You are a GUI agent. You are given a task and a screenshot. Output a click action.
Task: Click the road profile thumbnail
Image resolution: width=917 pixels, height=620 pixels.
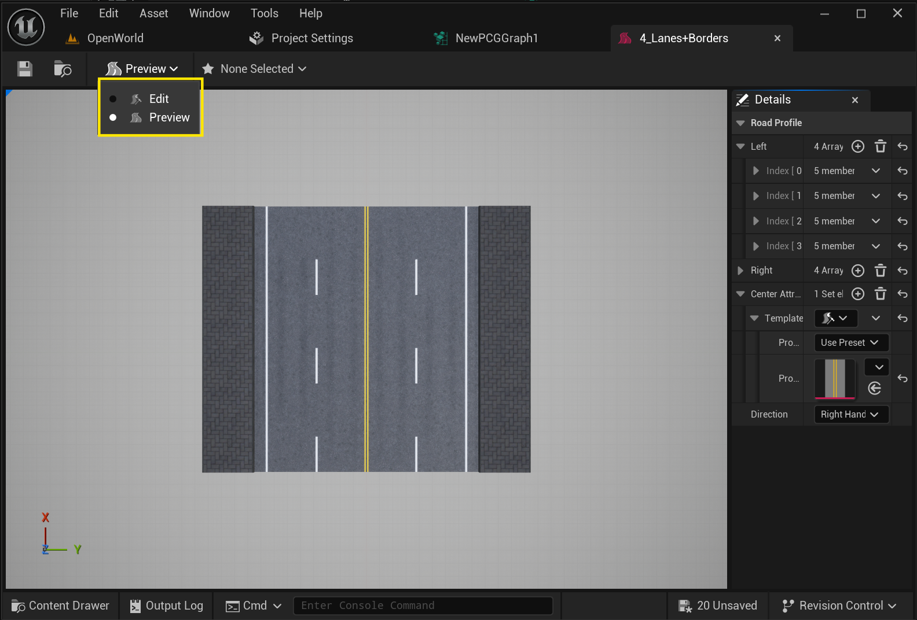coord(835,379)
